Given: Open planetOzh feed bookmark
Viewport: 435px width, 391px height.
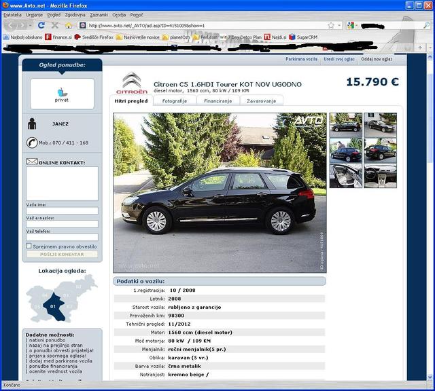Looking at the screenshot, I should 176,37.
